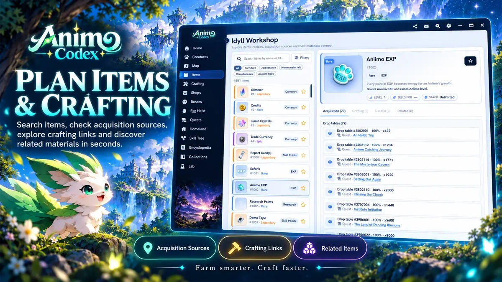Select the Credits coin thumbnail
502x282 pixels.
pyautogui.click(x=242, y=108)
